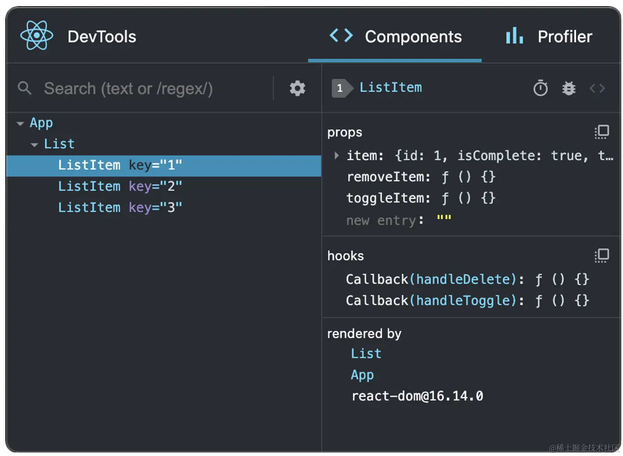Switch to the Profiler tab
The width and height of the screenshot is (623, 456).
549,36
